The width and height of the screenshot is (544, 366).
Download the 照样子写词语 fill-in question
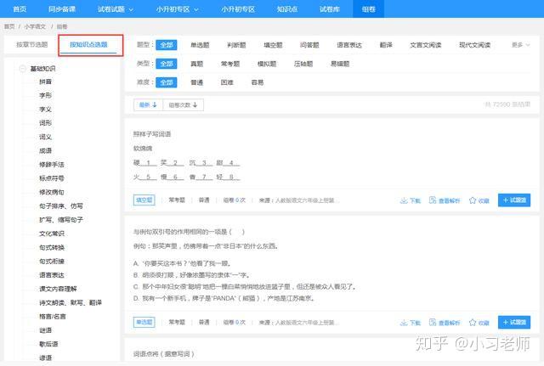click(x=410, y=200)
